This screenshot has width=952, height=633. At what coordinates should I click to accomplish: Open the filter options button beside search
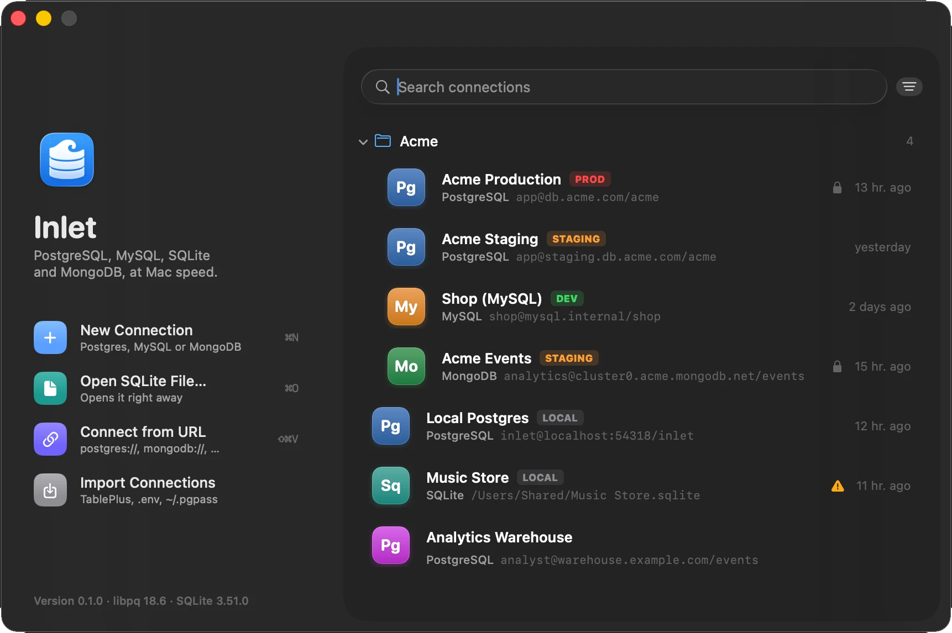(x=909, y=87)
